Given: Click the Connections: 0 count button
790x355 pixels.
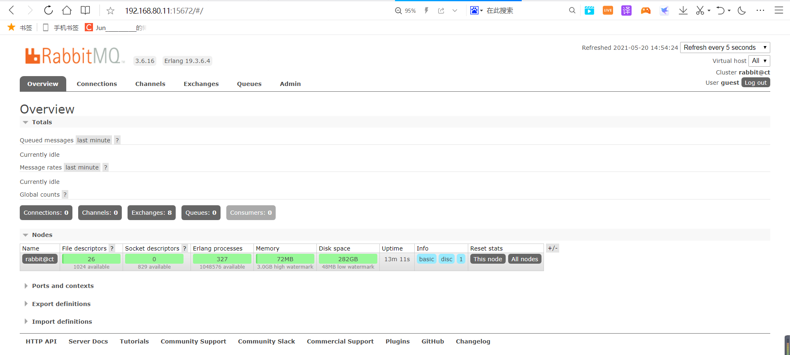Looking at the screenshot, I should coord(46,213).
